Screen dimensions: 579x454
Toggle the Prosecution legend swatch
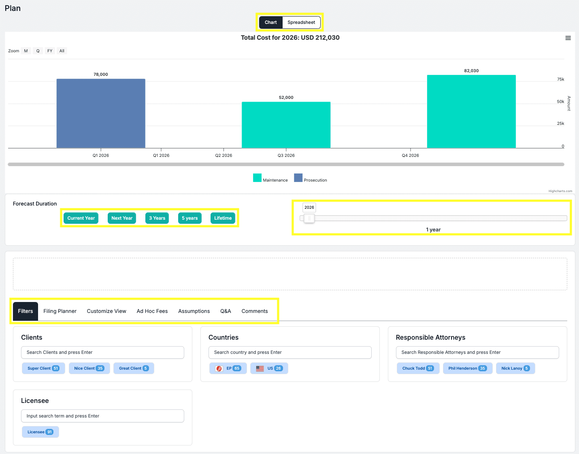pyautogui.click(x=298, y=178)
